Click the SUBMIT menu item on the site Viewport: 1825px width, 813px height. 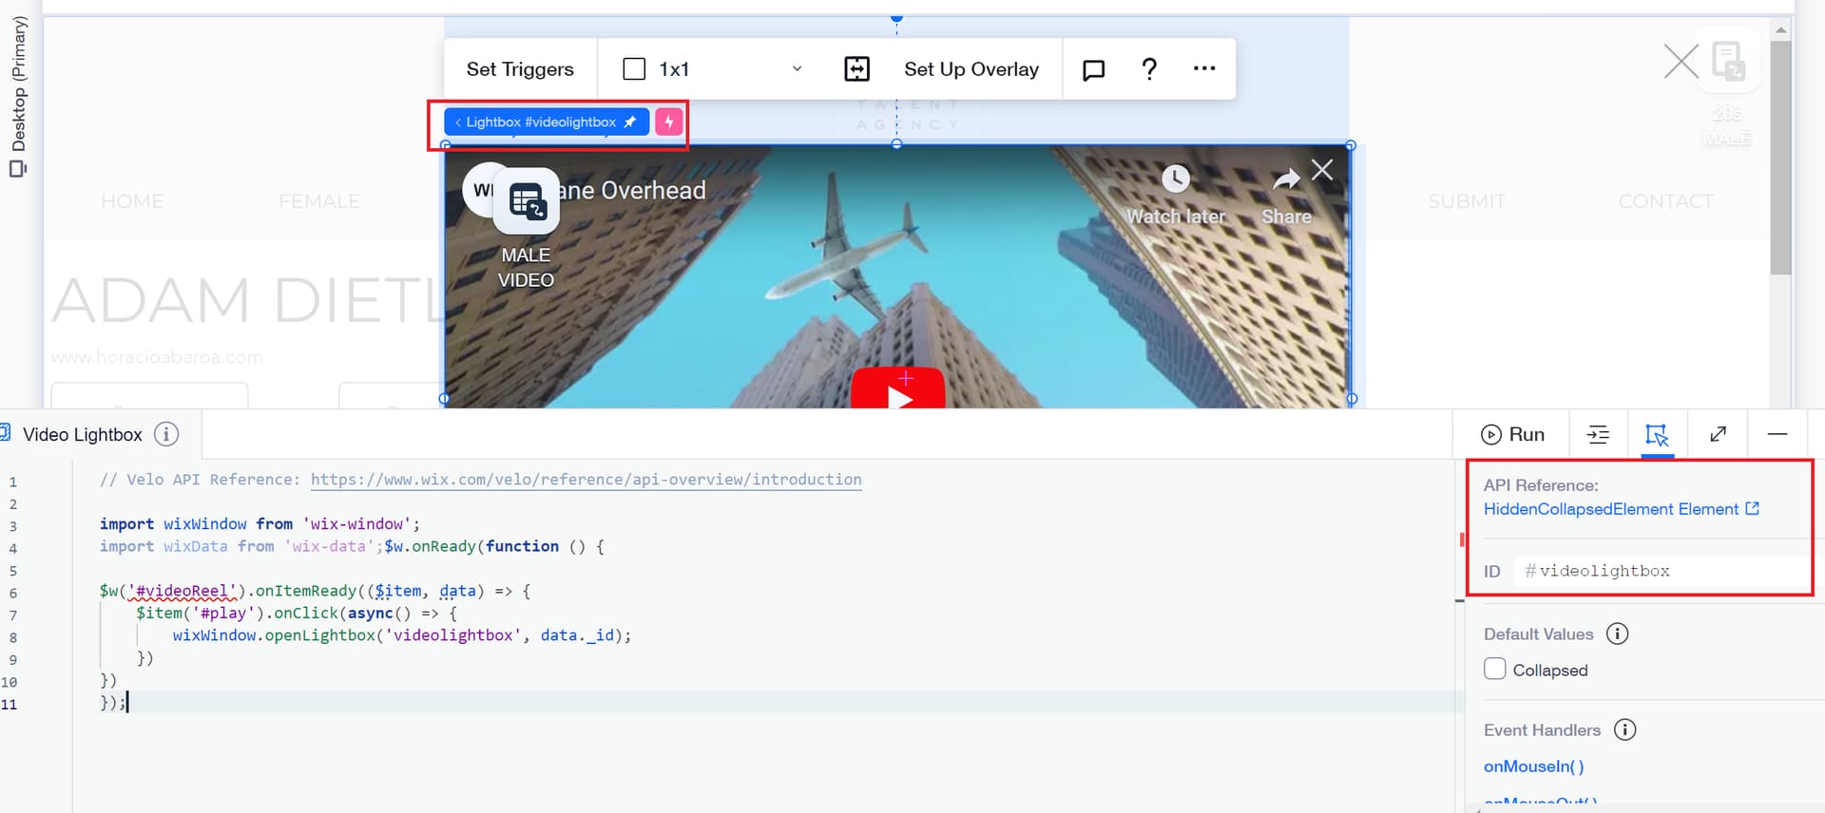(x=1466, y=201)
